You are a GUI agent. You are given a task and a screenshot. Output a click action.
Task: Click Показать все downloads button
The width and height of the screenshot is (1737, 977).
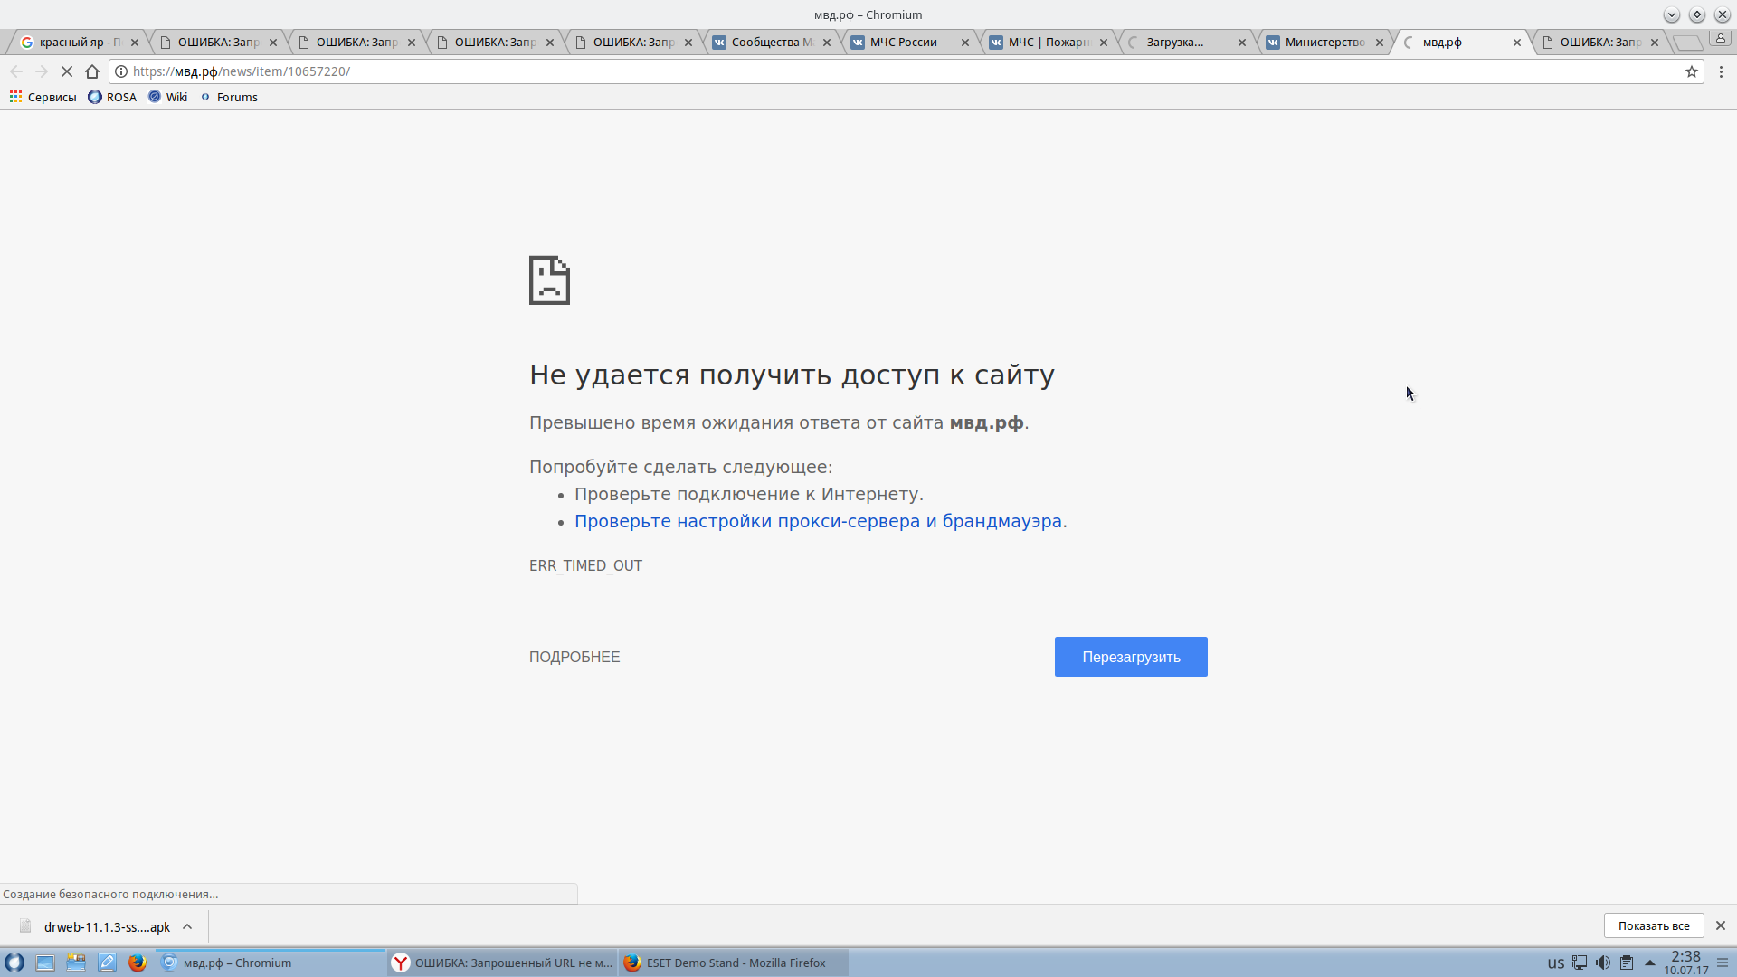(1653, 925)
